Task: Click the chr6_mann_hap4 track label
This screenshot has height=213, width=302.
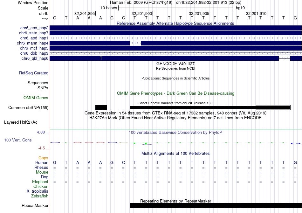Action: tap(32, 43)
